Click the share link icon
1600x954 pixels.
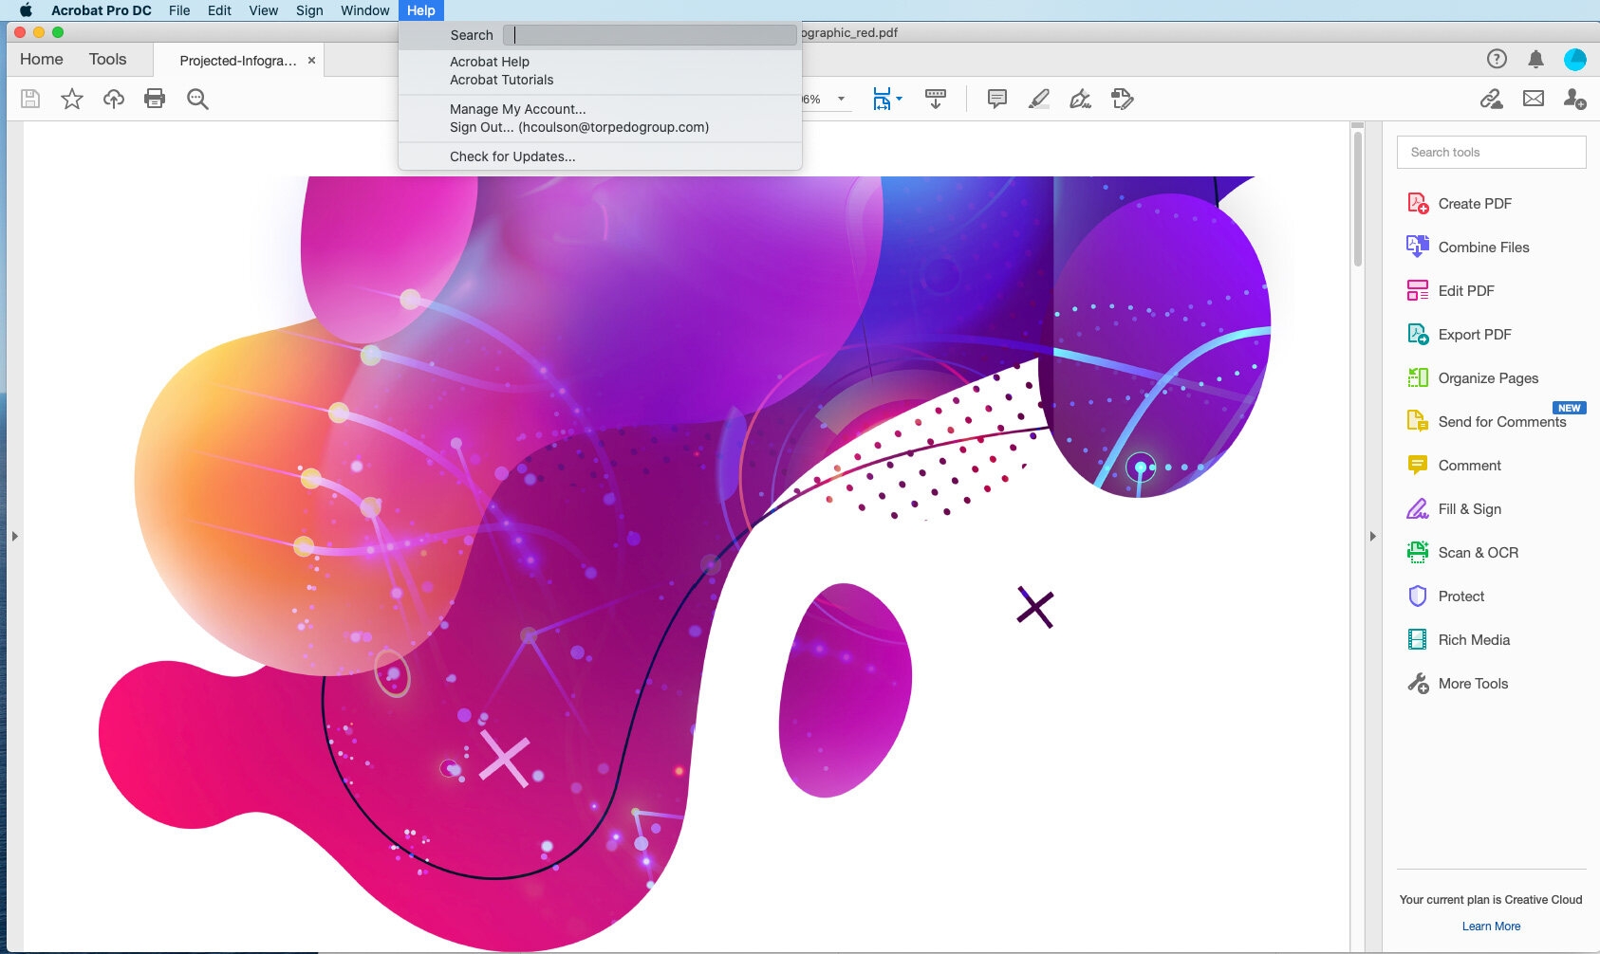pos(1492,99)
